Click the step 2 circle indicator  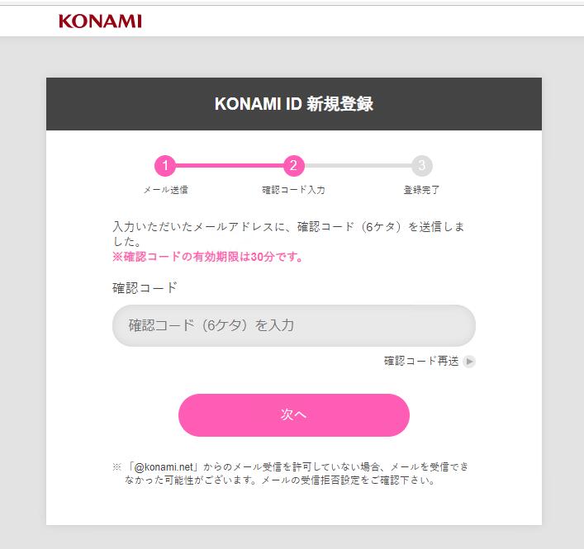click(293, 166)
